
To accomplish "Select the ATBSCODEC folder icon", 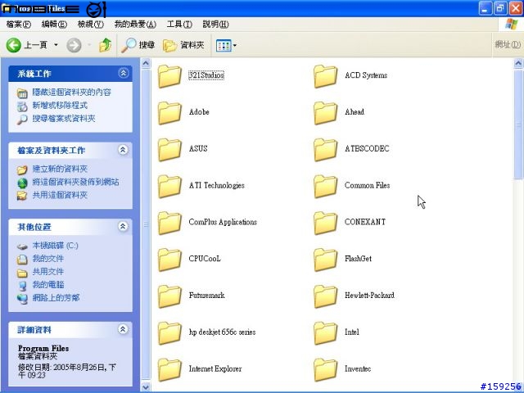I will (325, 150).
